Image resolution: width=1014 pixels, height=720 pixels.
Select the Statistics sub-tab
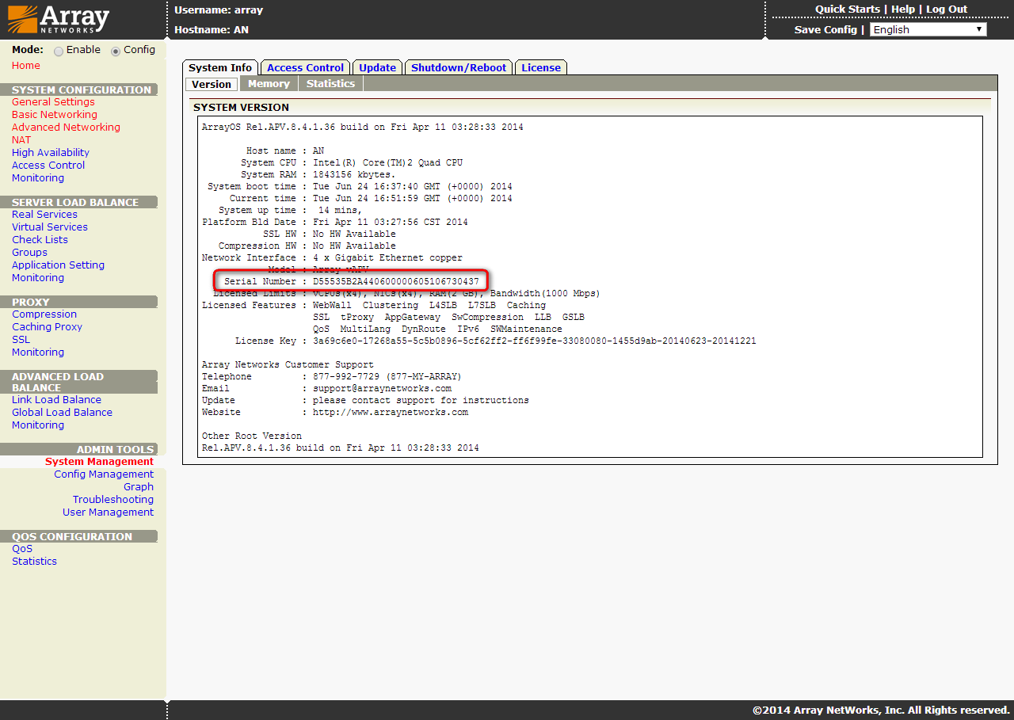pos(330,84)
